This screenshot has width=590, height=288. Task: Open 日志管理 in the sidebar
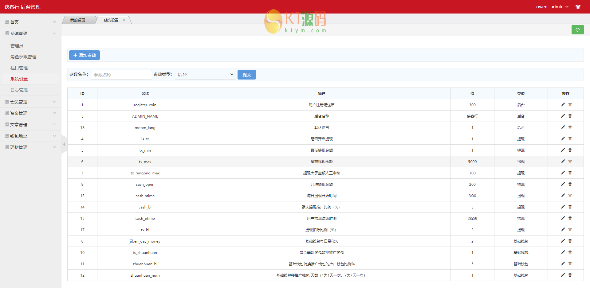[19, 90]
